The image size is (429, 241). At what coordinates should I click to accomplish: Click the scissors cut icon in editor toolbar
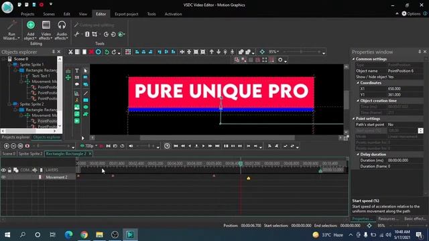[70, 52]
